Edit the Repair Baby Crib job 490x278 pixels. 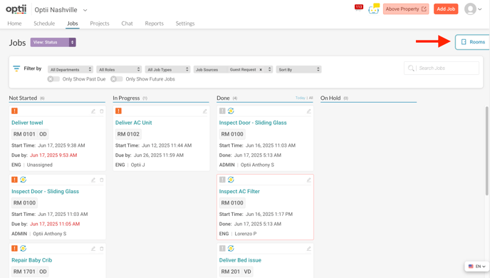click(93, 249)
